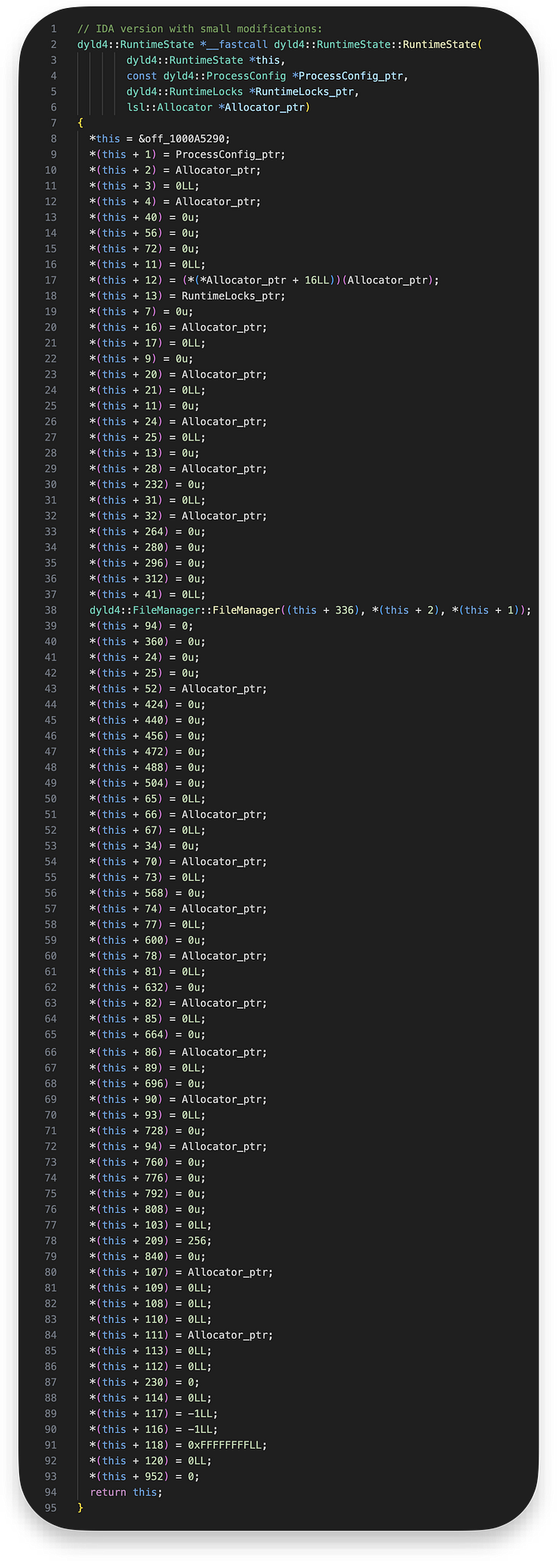Viewport: 557px width, 1561px height.
Task: Select the "lsl::Allocator *Allocator_ptr)" parameter line
Action: tap(218, 108)
